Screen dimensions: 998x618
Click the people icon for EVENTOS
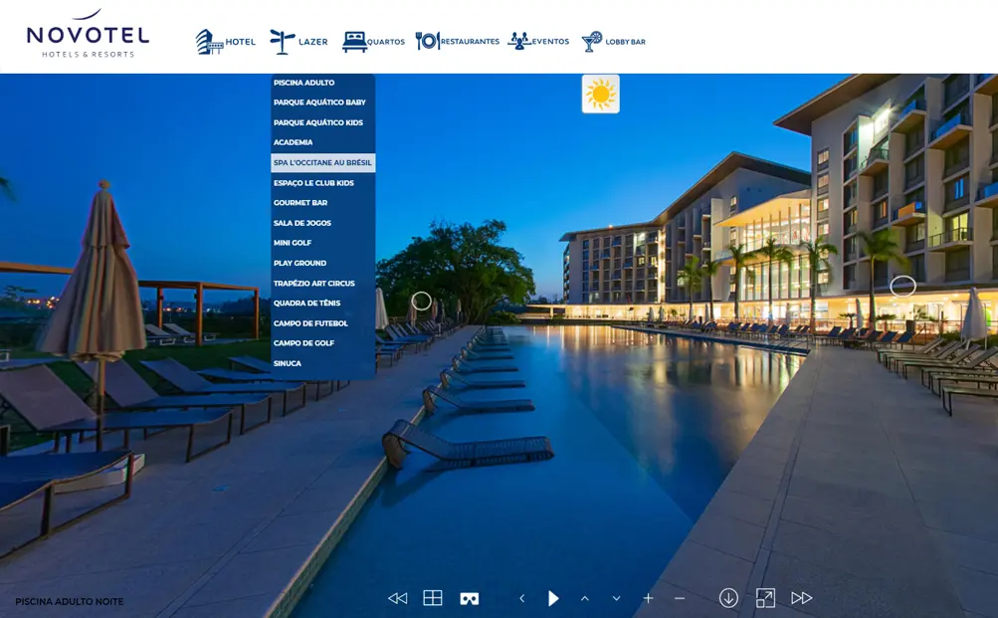pos(518,40)
